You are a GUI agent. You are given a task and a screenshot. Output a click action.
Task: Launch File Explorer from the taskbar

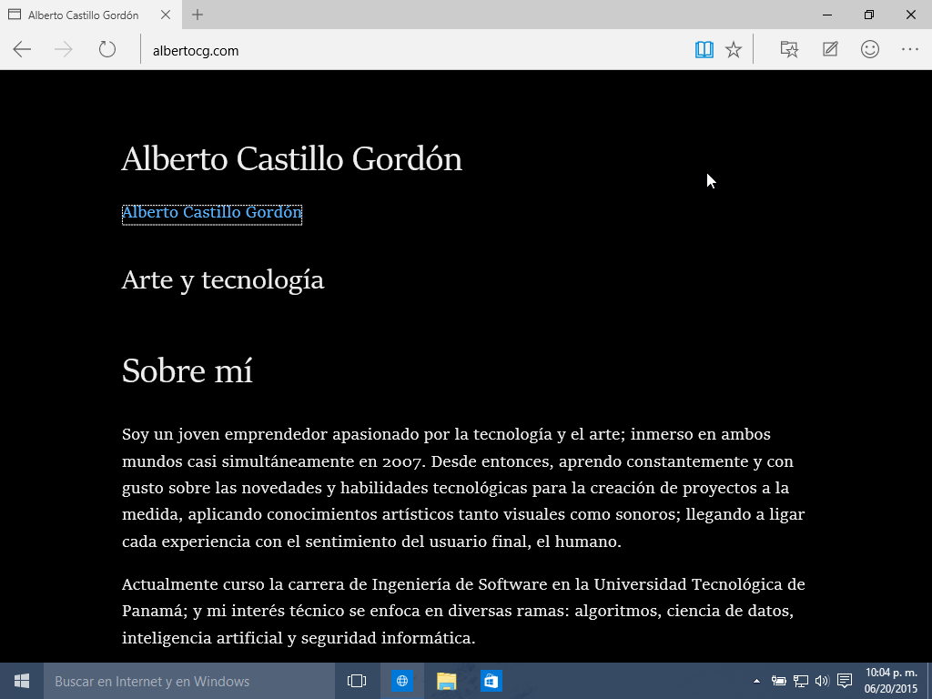click(446, 681)
